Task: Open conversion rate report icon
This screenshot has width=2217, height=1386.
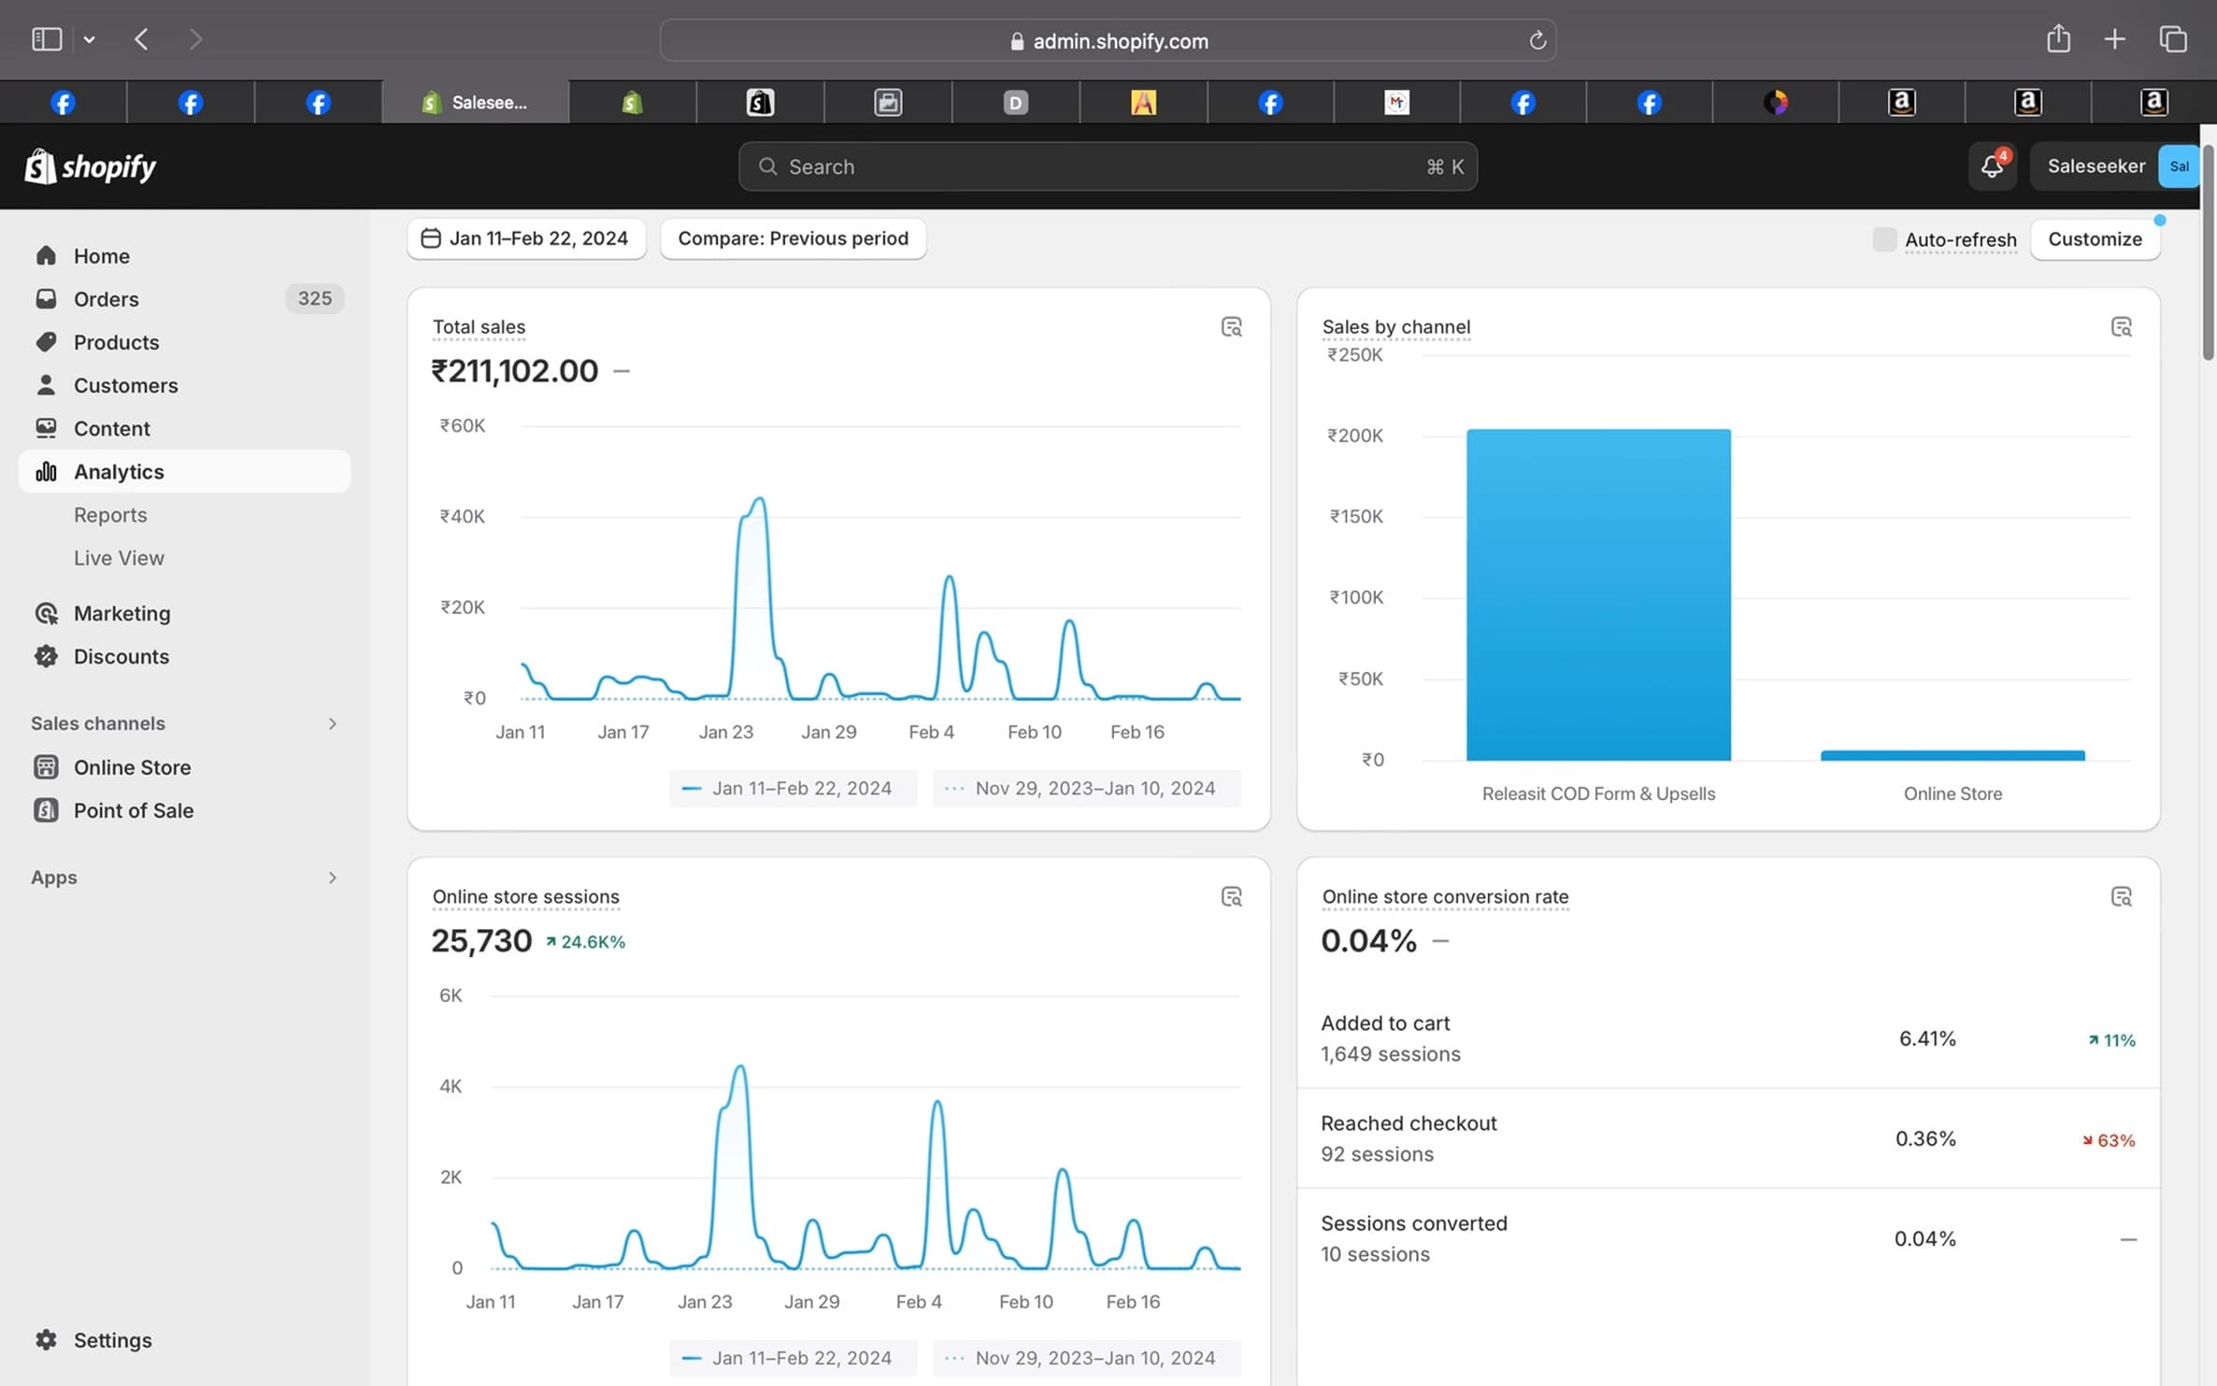Action: click(2121, 897)
